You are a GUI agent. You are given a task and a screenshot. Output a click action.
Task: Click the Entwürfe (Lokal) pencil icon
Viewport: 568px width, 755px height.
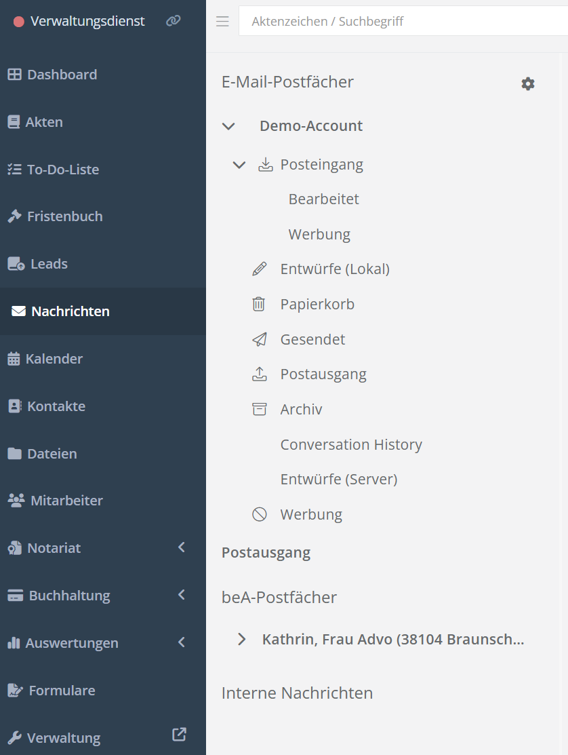259,269
